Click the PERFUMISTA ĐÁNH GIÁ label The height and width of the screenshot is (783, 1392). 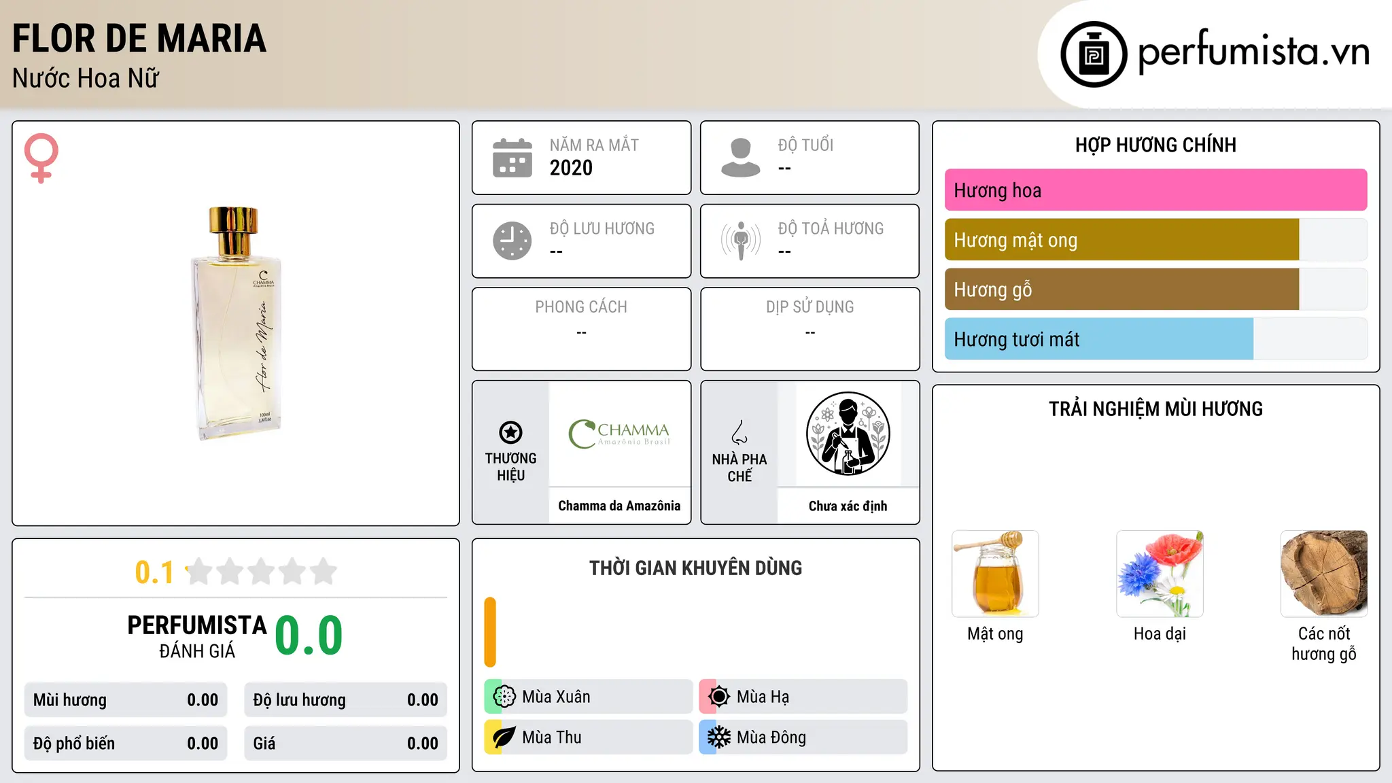pyautogui.click(x=197, y=636)
